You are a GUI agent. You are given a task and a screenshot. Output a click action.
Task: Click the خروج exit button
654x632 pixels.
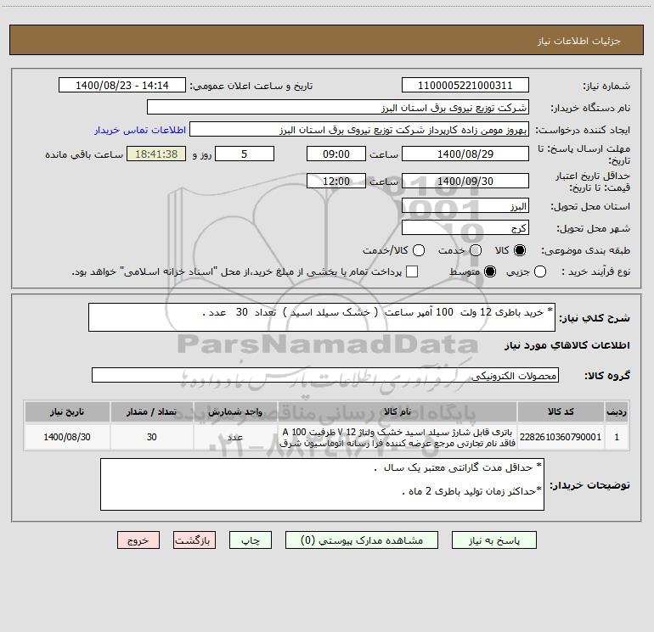click(138, 540)
